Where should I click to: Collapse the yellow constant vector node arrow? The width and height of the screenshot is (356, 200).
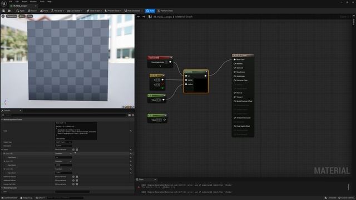pos(163,76)
